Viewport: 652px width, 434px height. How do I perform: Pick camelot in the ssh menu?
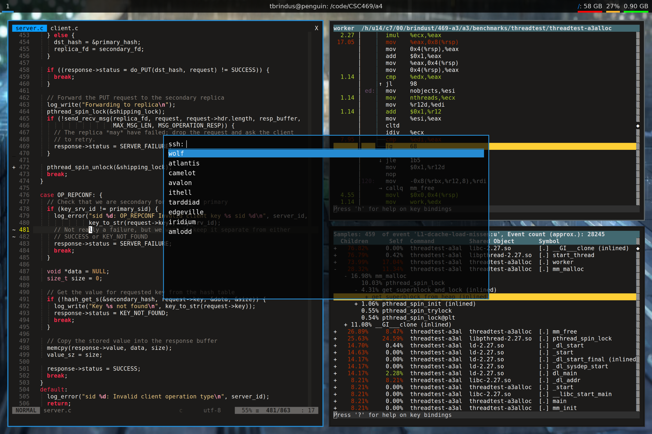[x=182, y=173]
